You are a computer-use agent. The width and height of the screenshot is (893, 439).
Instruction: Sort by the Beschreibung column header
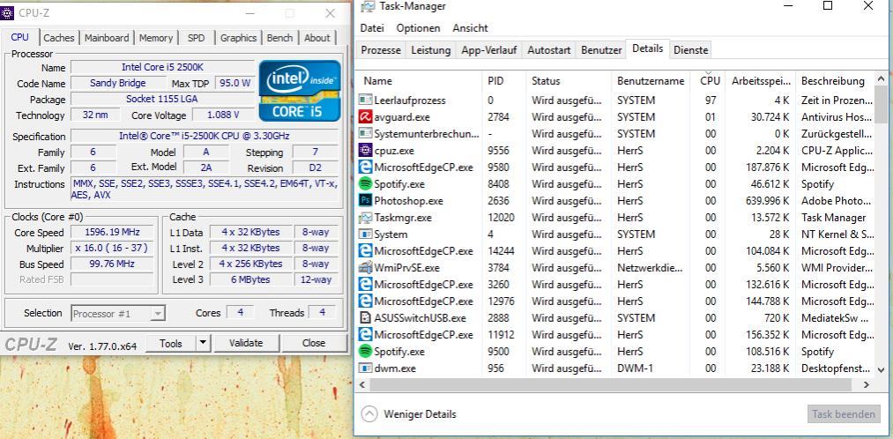(x=833, y=81)
